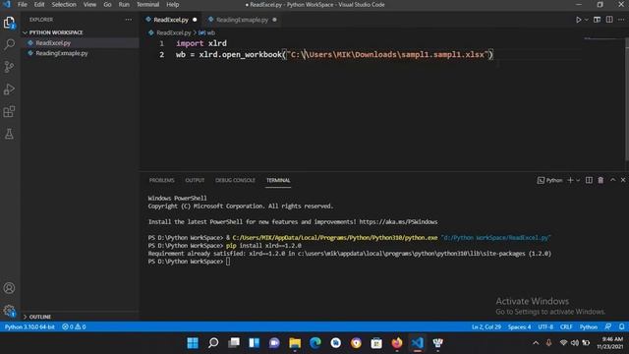629x354 pixels.
Task: Open Windows Start button on taskbar
Action: click(193, 343)
